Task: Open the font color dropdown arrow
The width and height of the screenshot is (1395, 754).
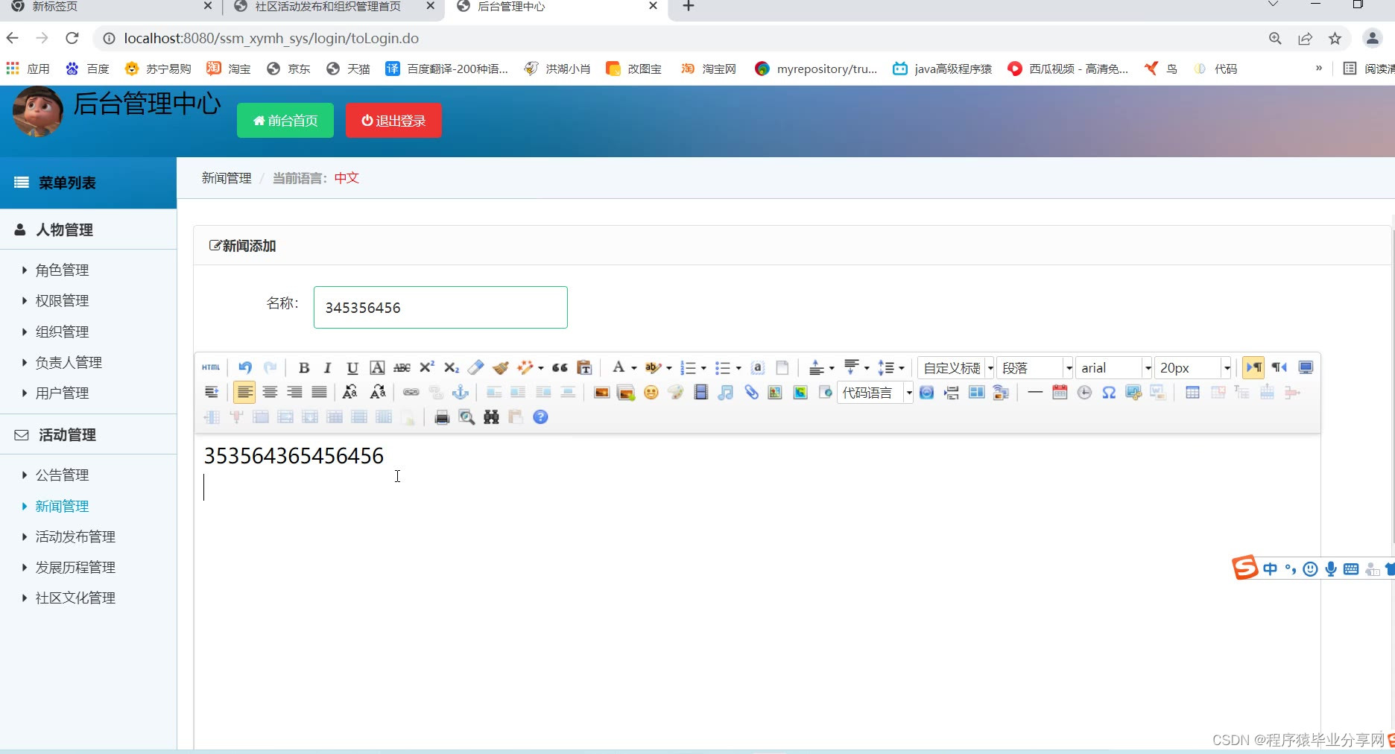Action: coord(634,368)
